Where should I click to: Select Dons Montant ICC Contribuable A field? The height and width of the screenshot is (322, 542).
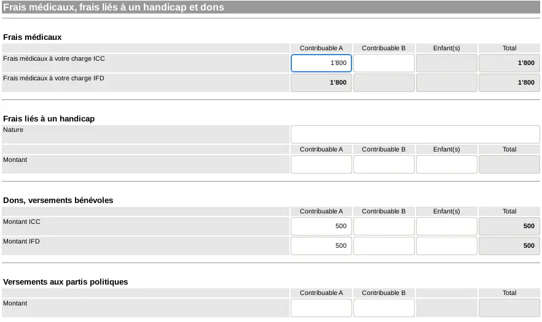[321, 226]
